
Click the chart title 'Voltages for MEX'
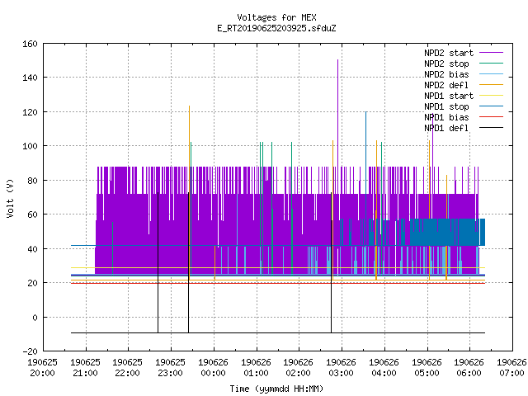(x=276, y=17)
